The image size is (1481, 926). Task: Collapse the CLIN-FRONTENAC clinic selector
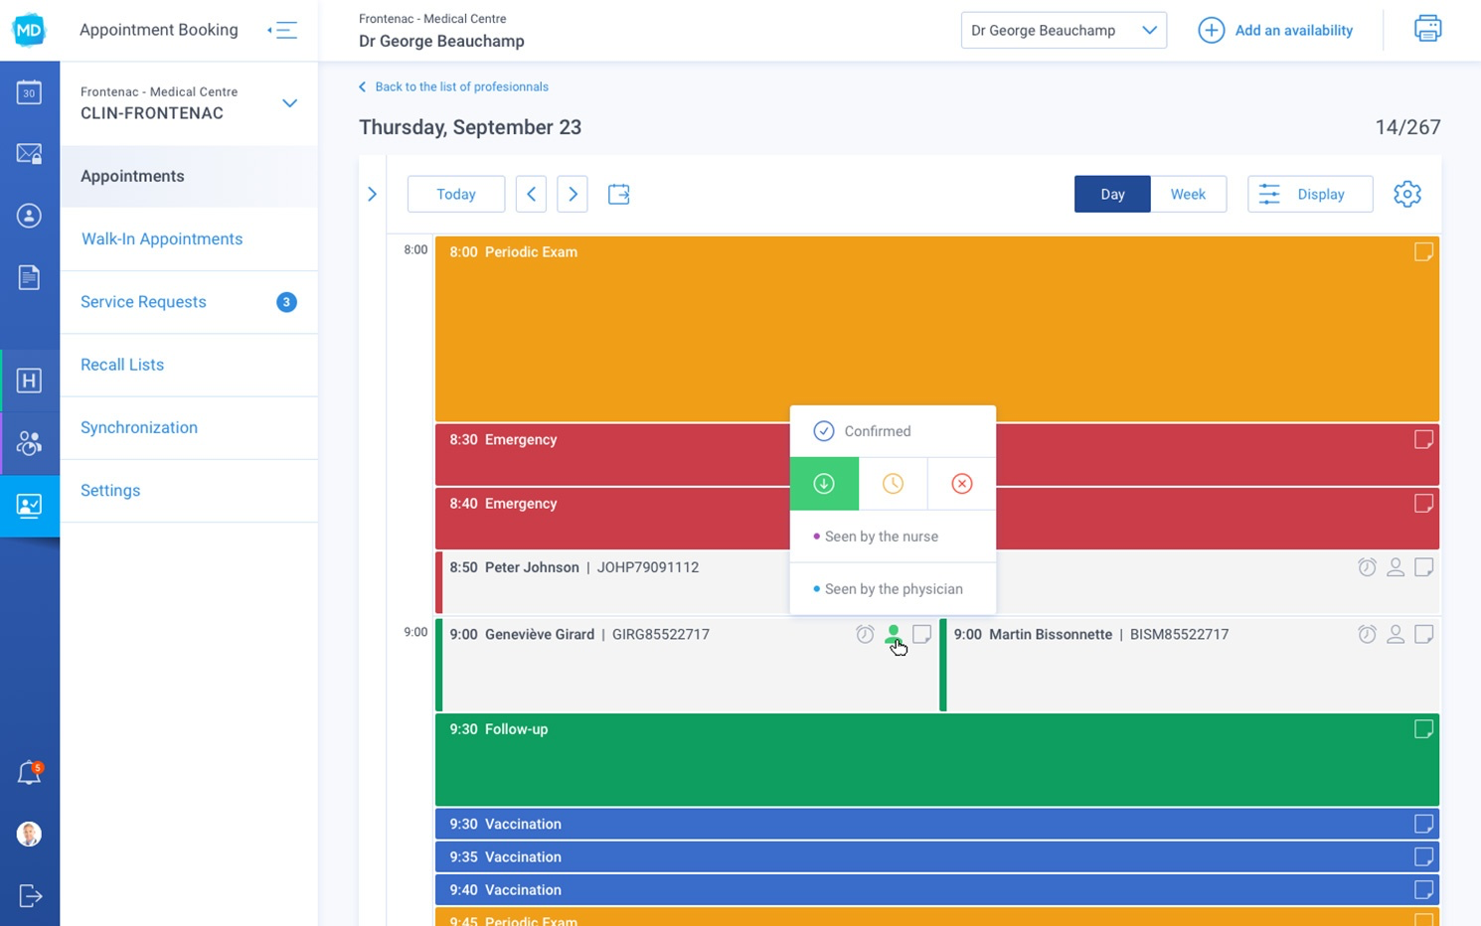289,102
